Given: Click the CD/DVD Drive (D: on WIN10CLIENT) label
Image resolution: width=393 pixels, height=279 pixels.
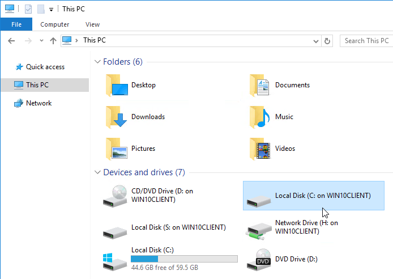Looking at the screenshot, I should pyautogui.click(x=162, y=195).
